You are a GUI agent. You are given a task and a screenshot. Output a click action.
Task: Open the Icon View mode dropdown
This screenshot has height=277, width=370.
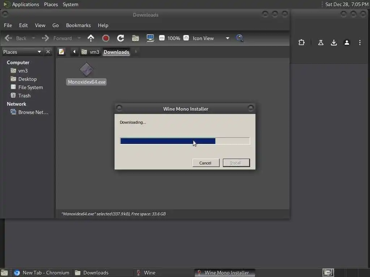211,38
